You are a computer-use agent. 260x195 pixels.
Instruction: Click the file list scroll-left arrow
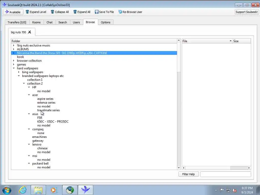click(184, 168)
